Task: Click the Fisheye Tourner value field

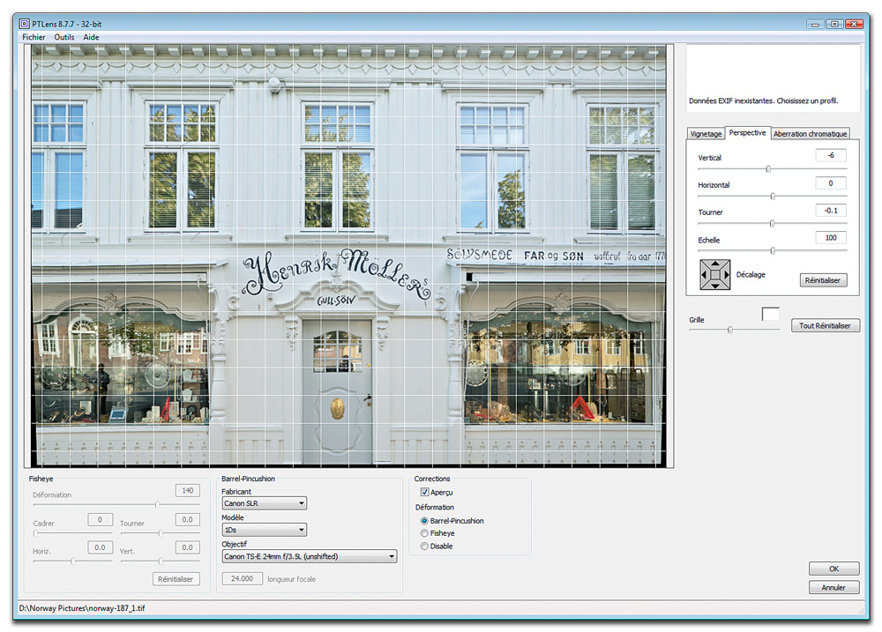Action: [x=188, y=519]
